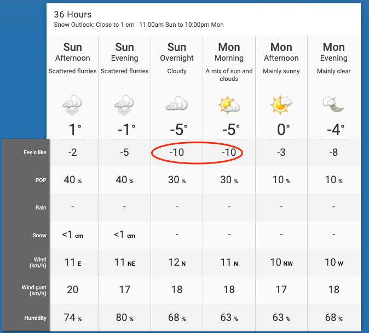Click the 36 Hours heading
Viewport: 369px width, 333px height.
pos(72,14)
